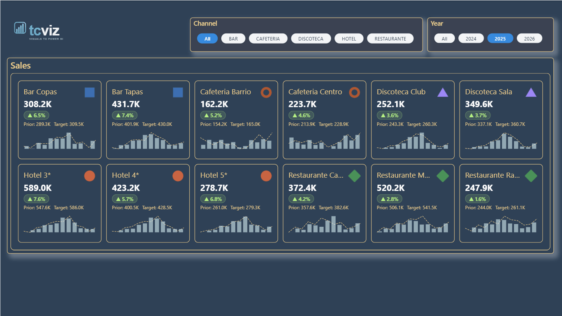Click the 7.6% growth badge on Hotel 3*
Image resolution: width=562 pixels, height=316 pixels.
(36, 199)
